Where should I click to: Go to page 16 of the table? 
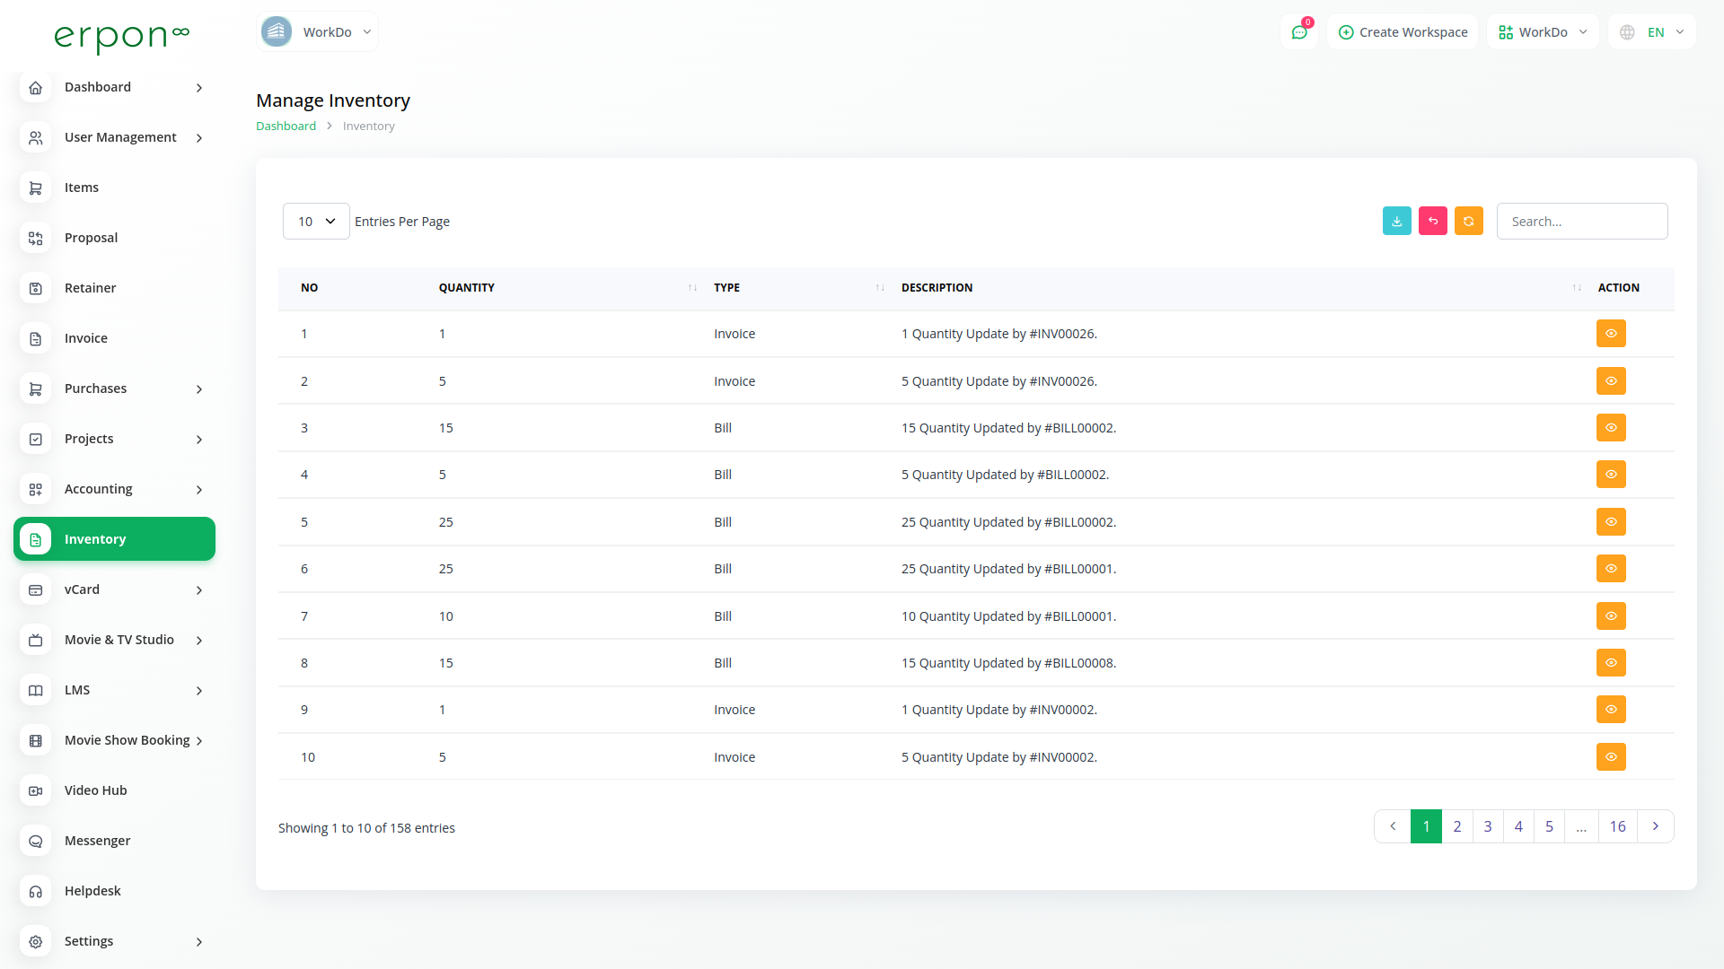point(1617,826)
